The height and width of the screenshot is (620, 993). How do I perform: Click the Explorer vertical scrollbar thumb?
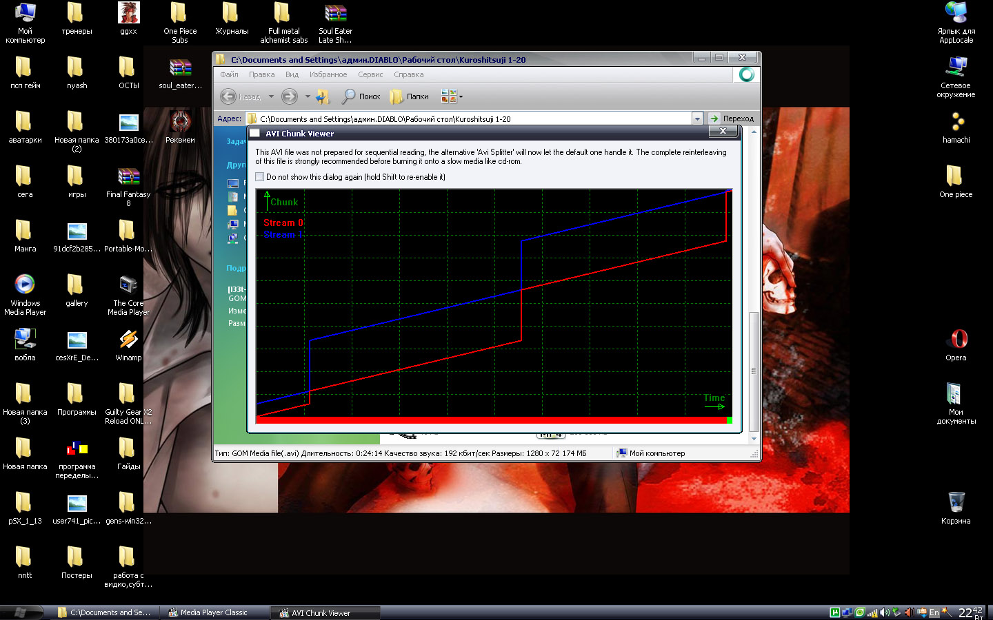(x=754, y=371)
